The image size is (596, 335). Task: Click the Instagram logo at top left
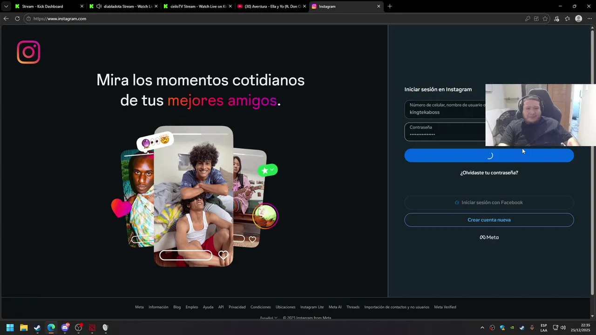(x=28, y=52)
